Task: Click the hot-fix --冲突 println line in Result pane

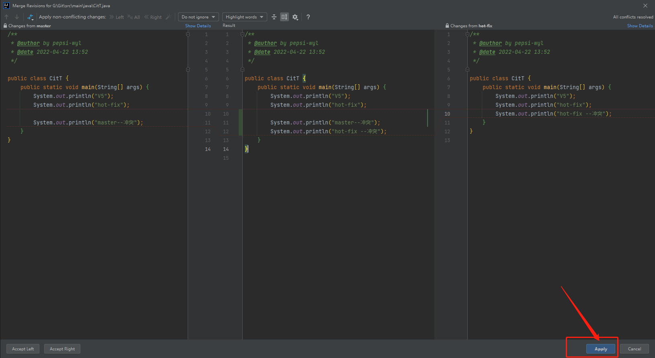Action: tap(328, 131)
